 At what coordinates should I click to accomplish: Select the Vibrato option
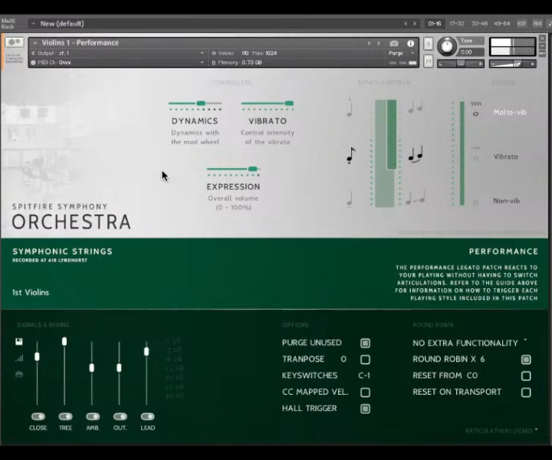point(505,156)
